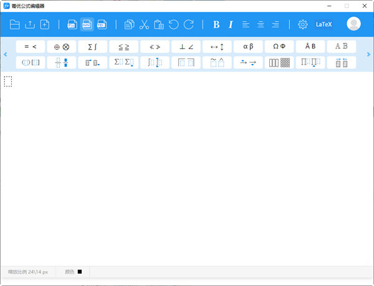The width and height of the screenshot is (374, 286).
Task: Toggle italic formatting
Action: [x=231, y=25]
